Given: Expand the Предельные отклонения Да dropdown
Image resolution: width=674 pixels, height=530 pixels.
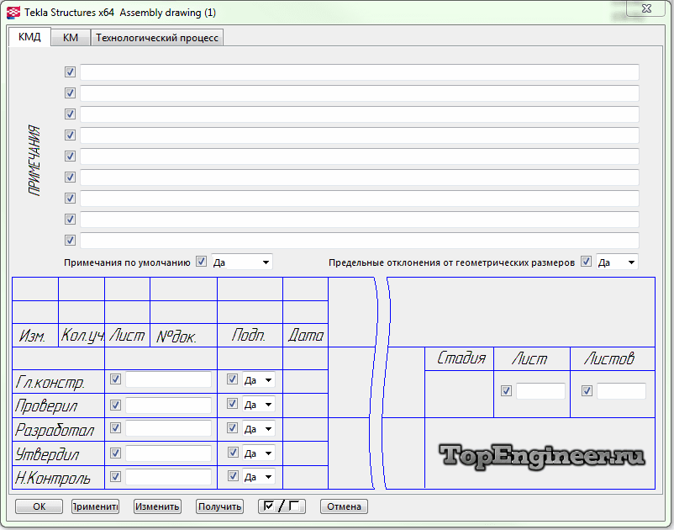Looking at the screenshot, I should point(617,262).
